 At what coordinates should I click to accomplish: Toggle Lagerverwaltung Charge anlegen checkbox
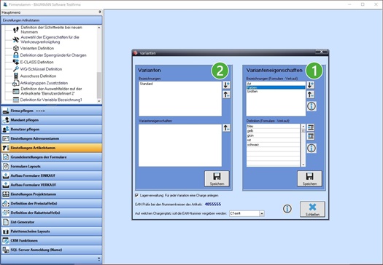[137, 195]
